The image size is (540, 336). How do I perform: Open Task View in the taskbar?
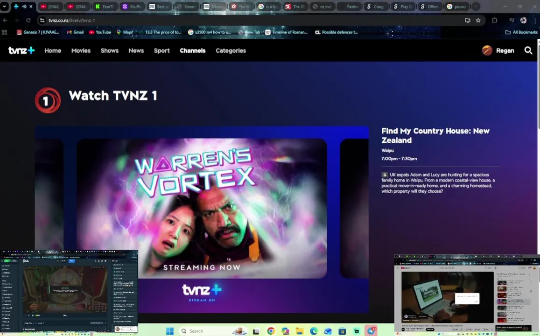(256, 331)
